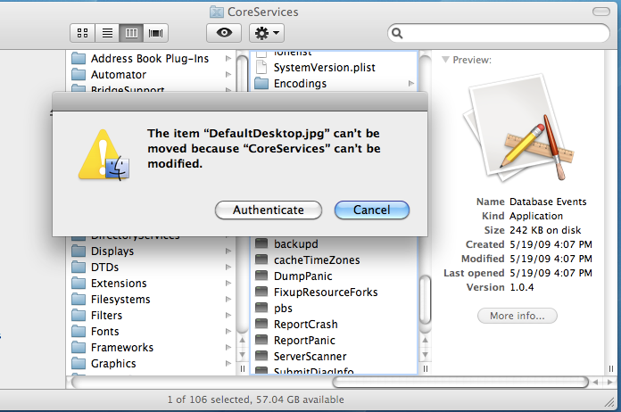Image resolution: width=621 pixels, height=412 pixels.
Task: Click first column scroll down arrow
Action: (243, 355)
